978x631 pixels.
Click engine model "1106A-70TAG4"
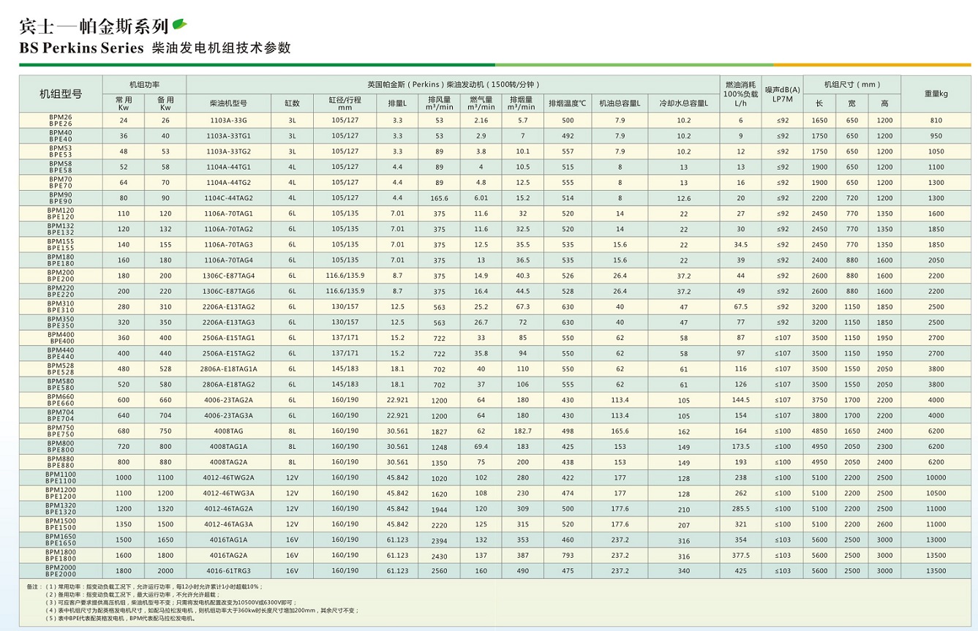pyautogui.click(x=228, y=260)
